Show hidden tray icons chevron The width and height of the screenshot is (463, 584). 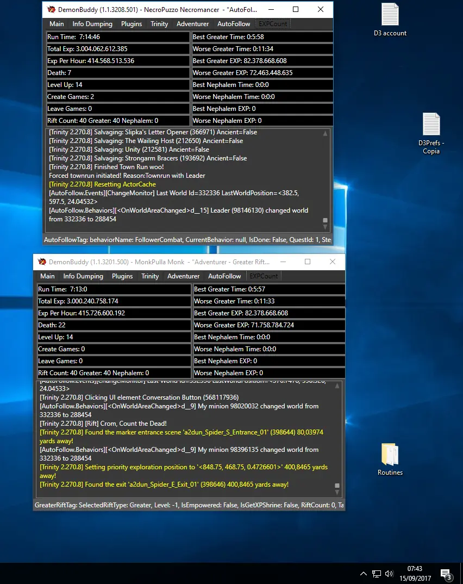click(363, 574)
